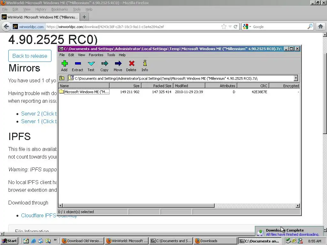Sort by the Attributes column header

point(221,85)
